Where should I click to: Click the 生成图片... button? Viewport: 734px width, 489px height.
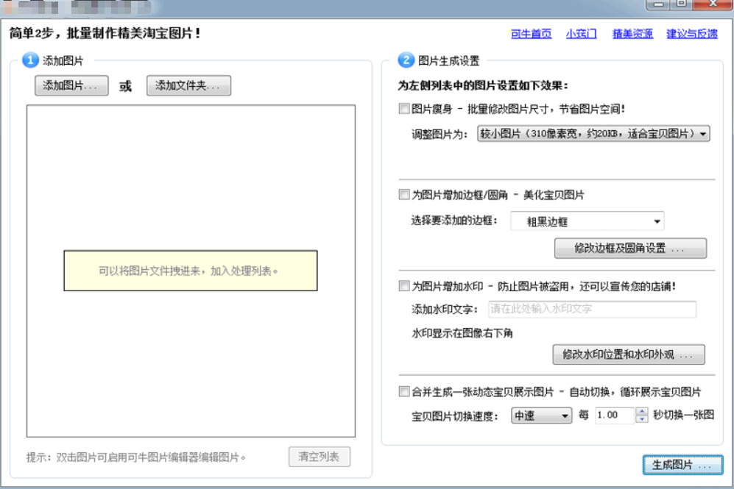[x=682, y=465]
